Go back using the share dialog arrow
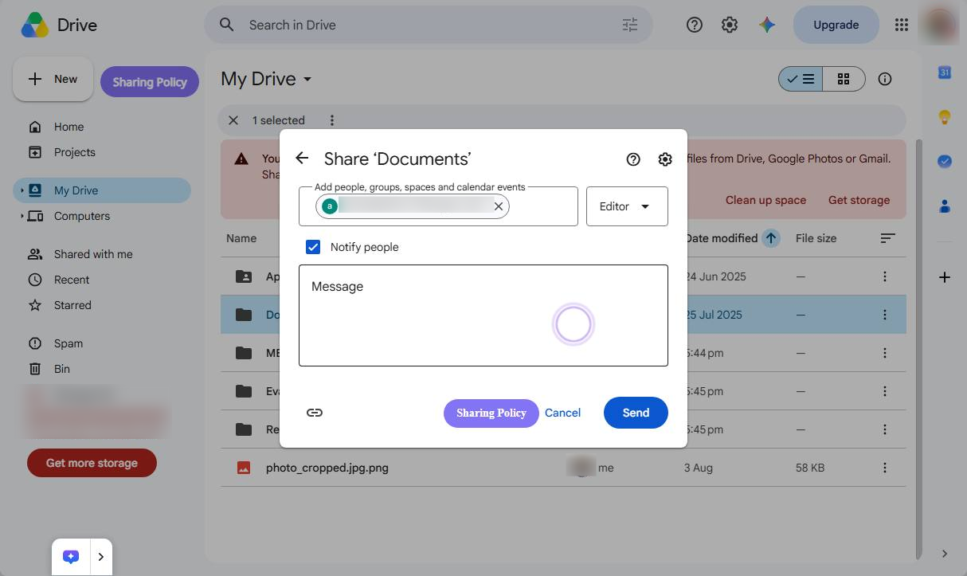 tap(302, 158)
